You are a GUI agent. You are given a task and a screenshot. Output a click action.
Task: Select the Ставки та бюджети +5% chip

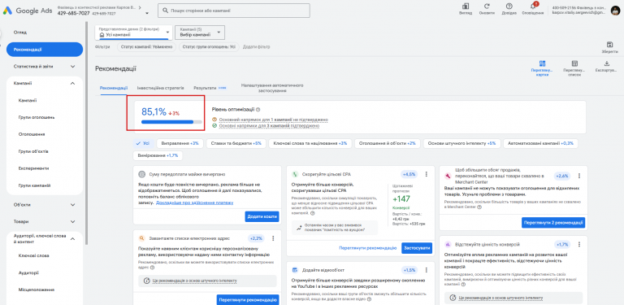236,143
